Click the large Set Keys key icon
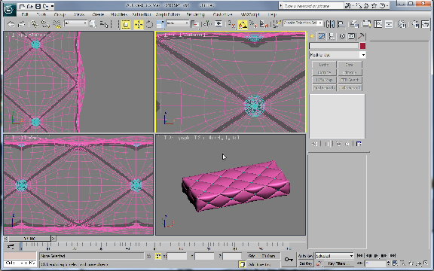This screenshot has width=434, height=271. point(289,260)
